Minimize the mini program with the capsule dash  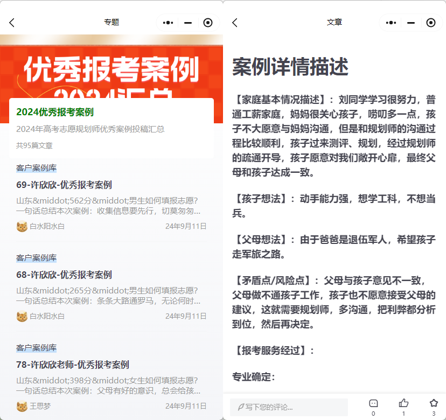coord(410,23)
